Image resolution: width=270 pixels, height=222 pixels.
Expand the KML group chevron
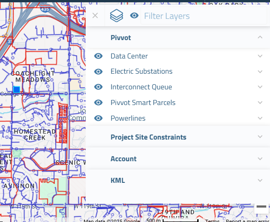tap(260, 181)
